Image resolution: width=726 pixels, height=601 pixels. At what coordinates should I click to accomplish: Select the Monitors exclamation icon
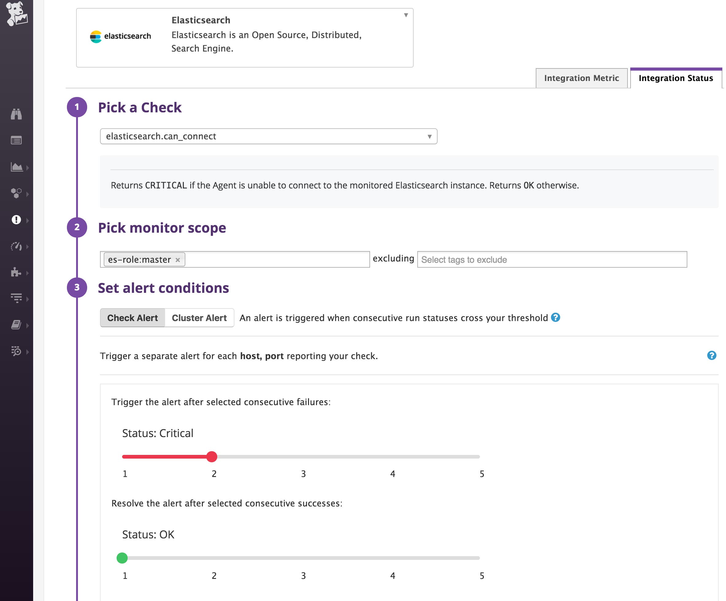point(17,220)
